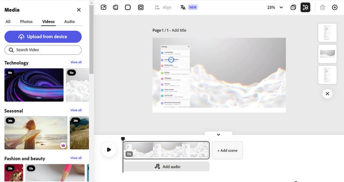View all Technology videos

(x=76, y=63)
